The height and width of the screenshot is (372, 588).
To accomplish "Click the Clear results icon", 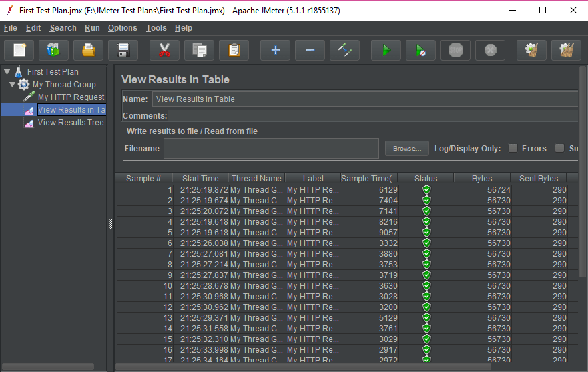I will 531,50.
